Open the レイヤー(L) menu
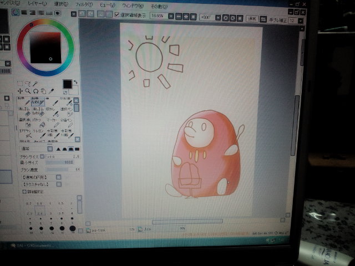The image size is (355, 266). coord(37,3)
